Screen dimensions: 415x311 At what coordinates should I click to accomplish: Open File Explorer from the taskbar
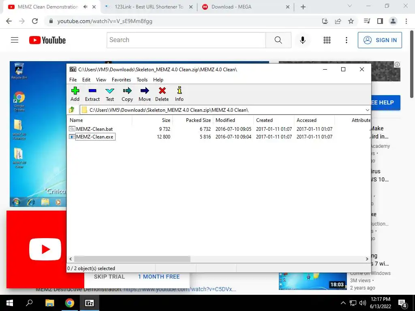49,303
